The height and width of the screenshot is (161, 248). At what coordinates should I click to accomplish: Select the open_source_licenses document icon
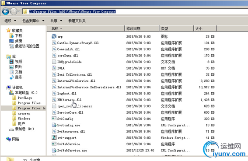[x=54, y=106]
